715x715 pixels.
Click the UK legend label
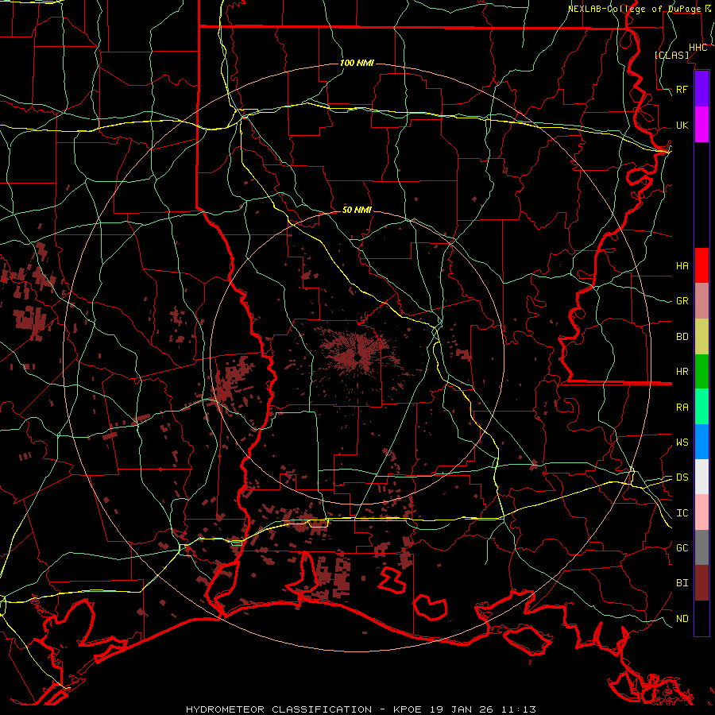tap(682, 125)
